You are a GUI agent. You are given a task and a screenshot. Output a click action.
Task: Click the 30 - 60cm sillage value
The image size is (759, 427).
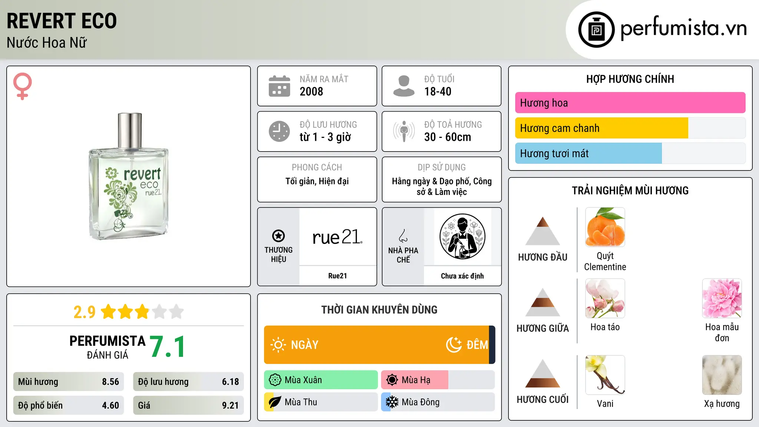pos(448,137)
